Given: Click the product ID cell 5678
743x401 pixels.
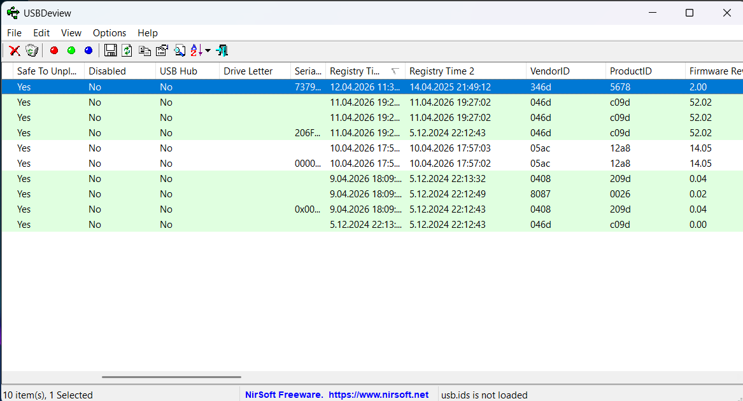Looking at the screenshot, I should (x=619, y=87).
